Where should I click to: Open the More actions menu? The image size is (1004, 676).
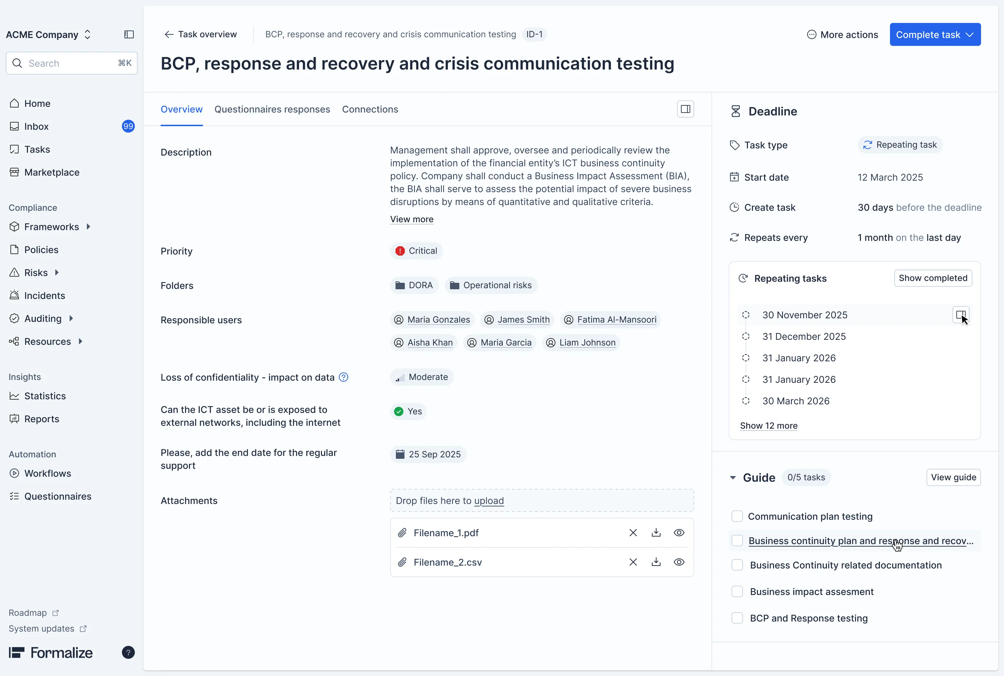tap(842, 34)
